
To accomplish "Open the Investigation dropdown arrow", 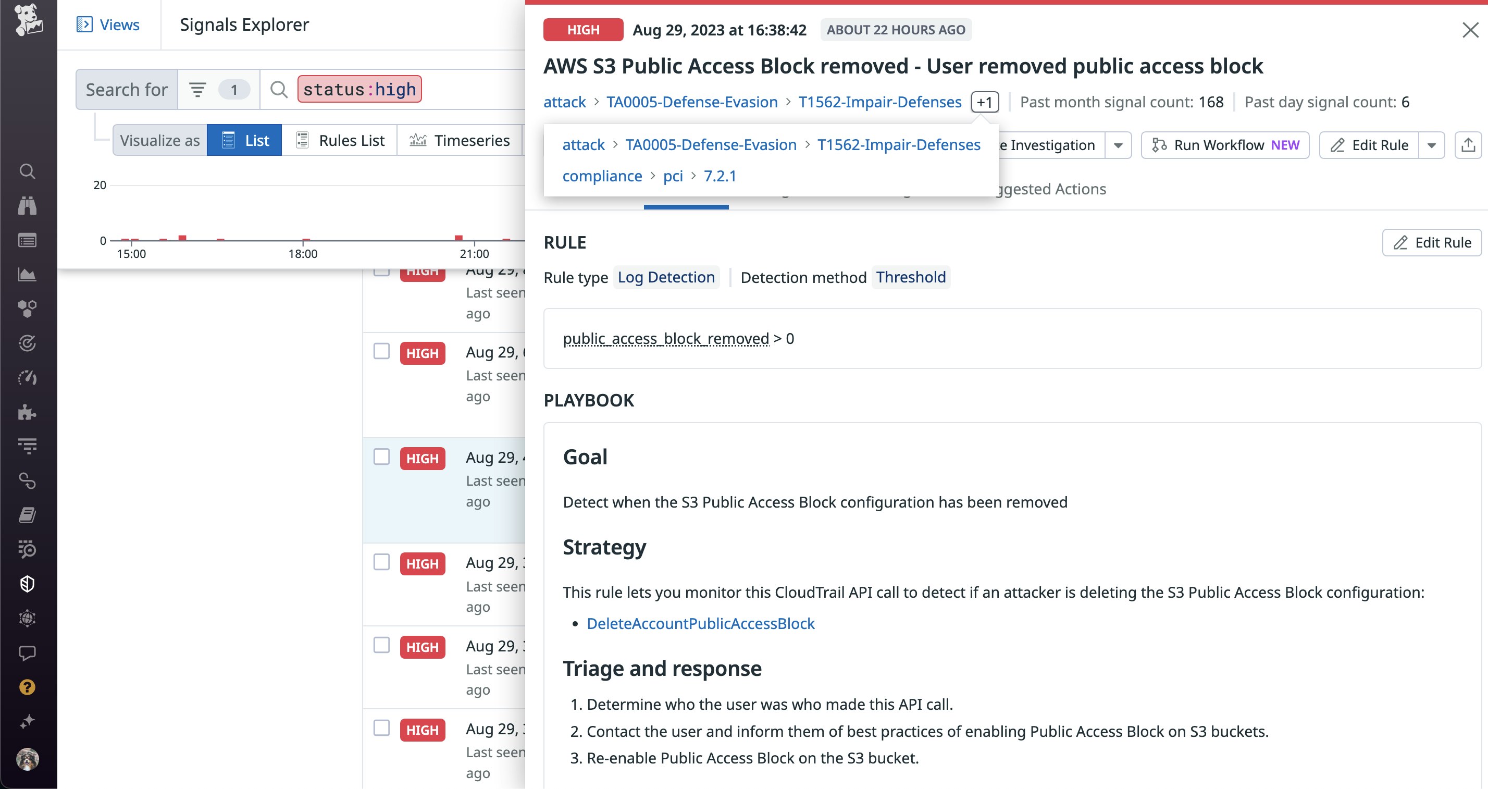I will coord(1118,145).
